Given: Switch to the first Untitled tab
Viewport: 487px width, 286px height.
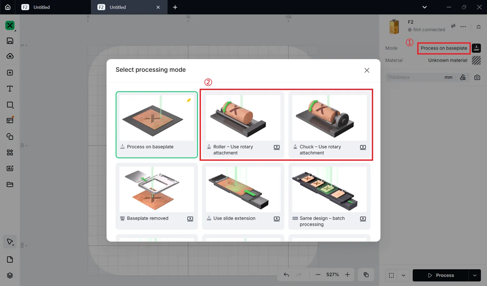Looking at the screenshot, I should 53,7.
